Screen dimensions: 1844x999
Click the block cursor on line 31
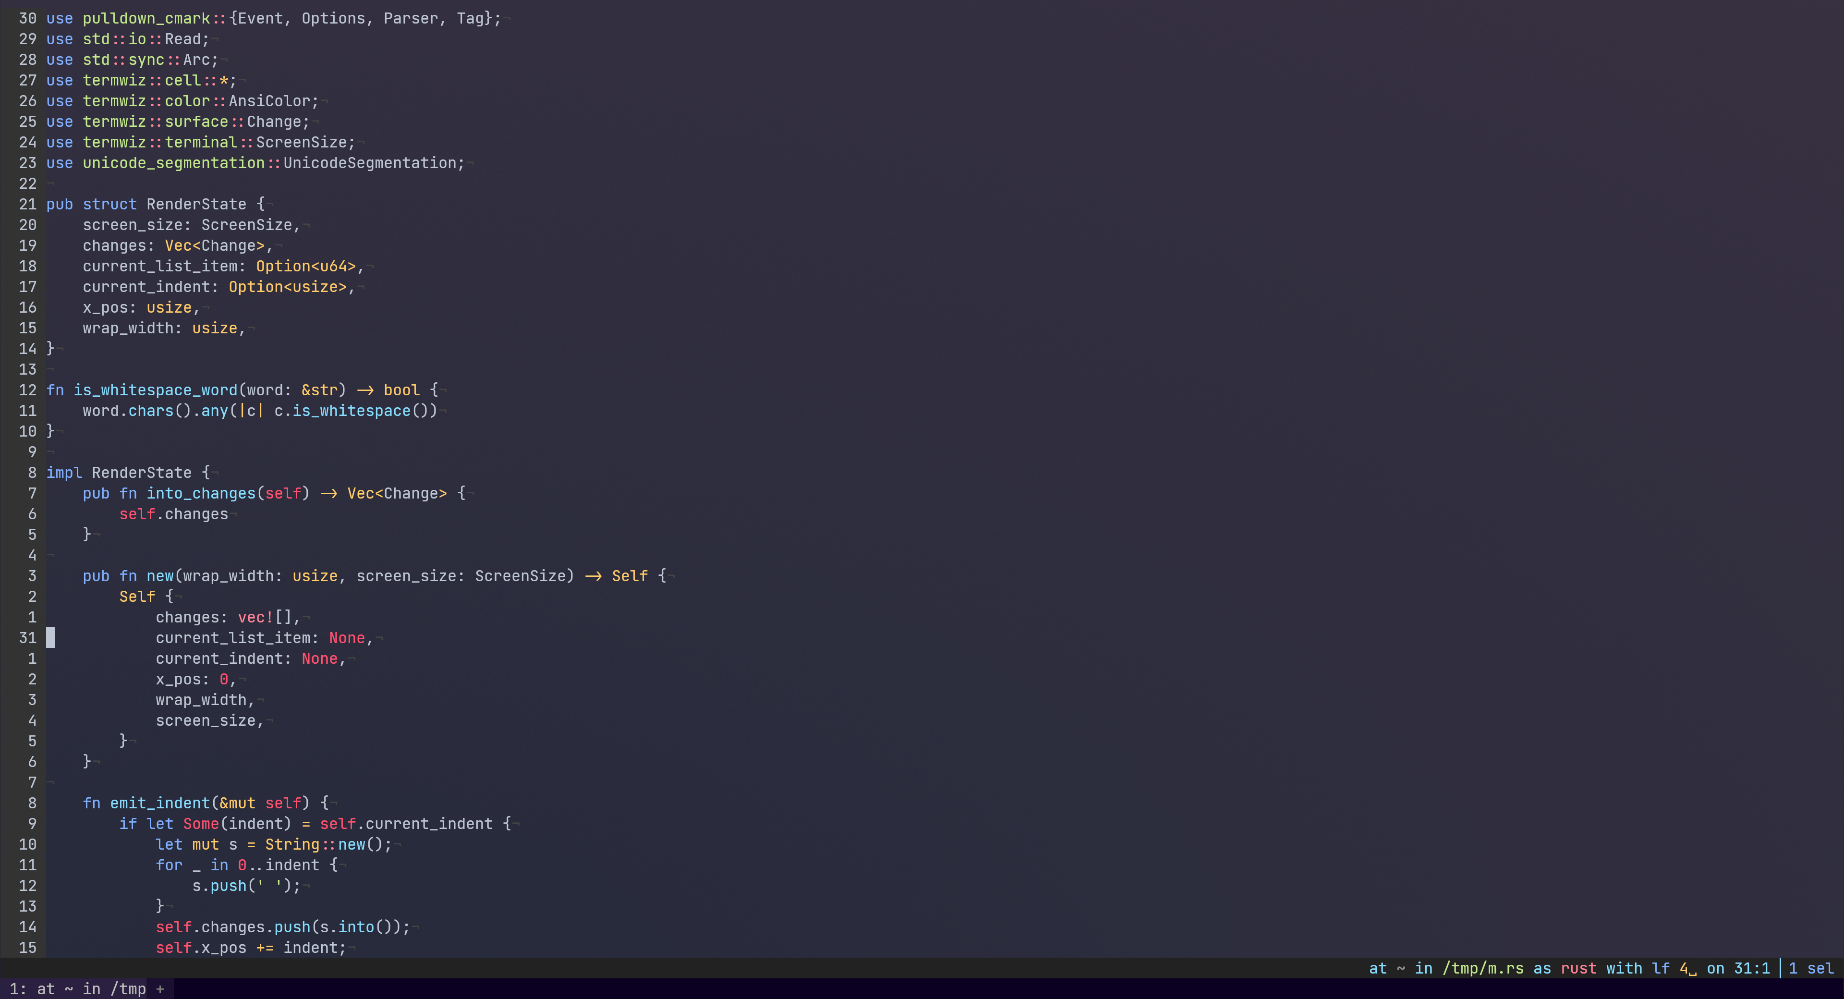pyautogui.click(x=51, y=637)
